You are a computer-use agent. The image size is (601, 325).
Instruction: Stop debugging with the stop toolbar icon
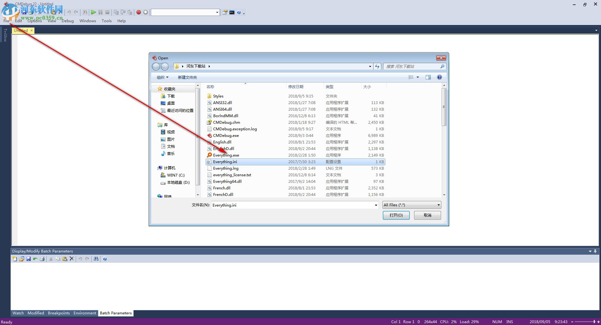(107, 12)
